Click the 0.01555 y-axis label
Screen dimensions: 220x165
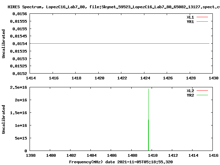[19, 21]
